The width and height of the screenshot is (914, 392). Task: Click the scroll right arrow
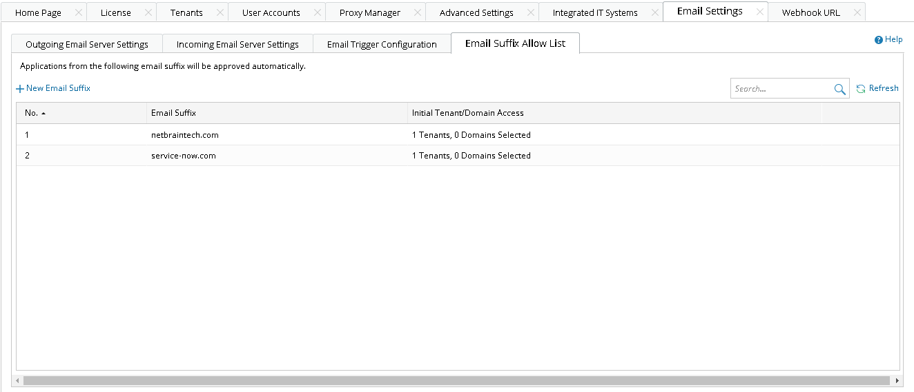point(897,380)
